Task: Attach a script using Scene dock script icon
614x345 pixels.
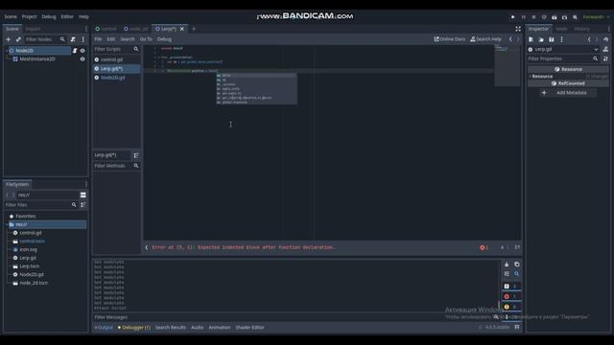Action: pyautogui.click(x=73, y=39)
